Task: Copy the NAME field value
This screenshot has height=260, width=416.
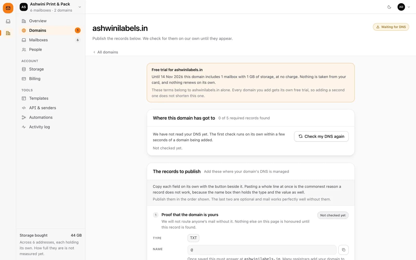Action: tap(343, 250)
